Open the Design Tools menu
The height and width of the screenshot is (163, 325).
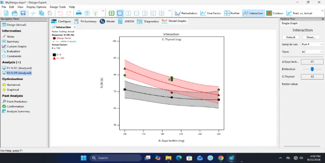(57, 7)
